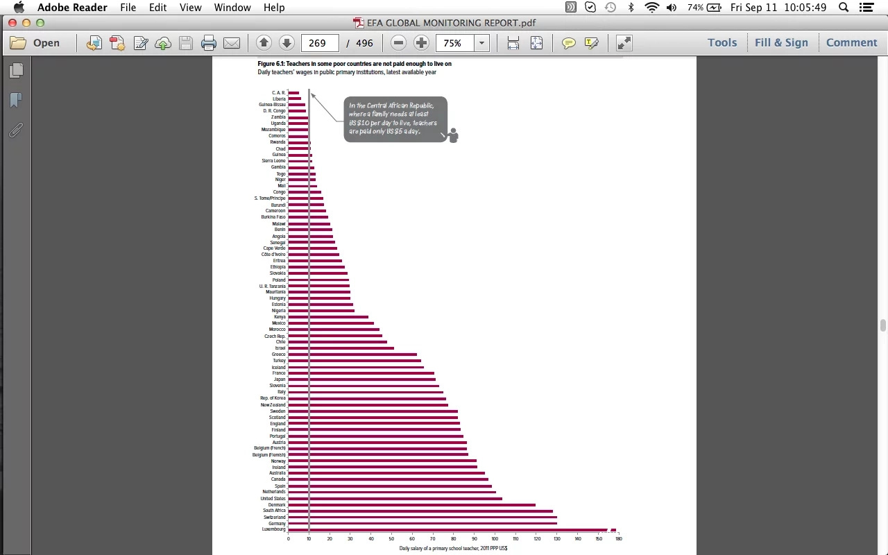888x555 pixels.
Task: Click the convert file to PDF icon
Action: tap(94, 43)
